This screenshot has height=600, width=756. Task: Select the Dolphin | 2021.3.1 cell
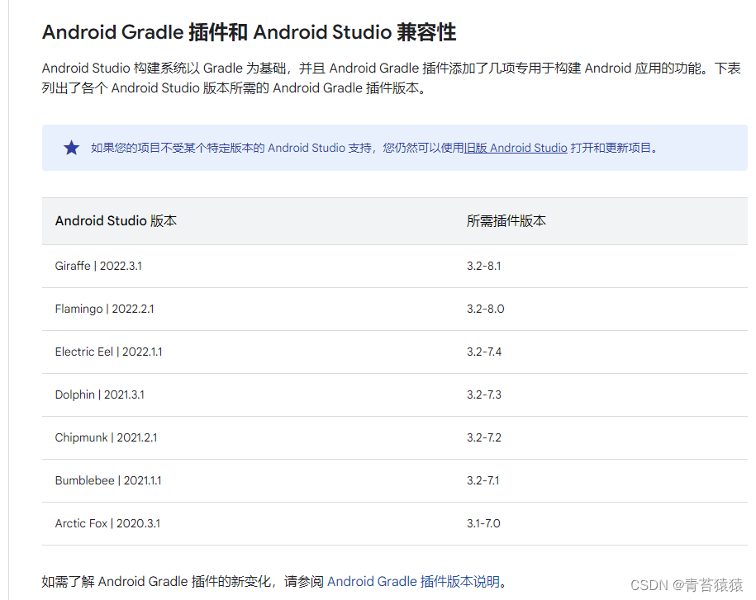100,394
